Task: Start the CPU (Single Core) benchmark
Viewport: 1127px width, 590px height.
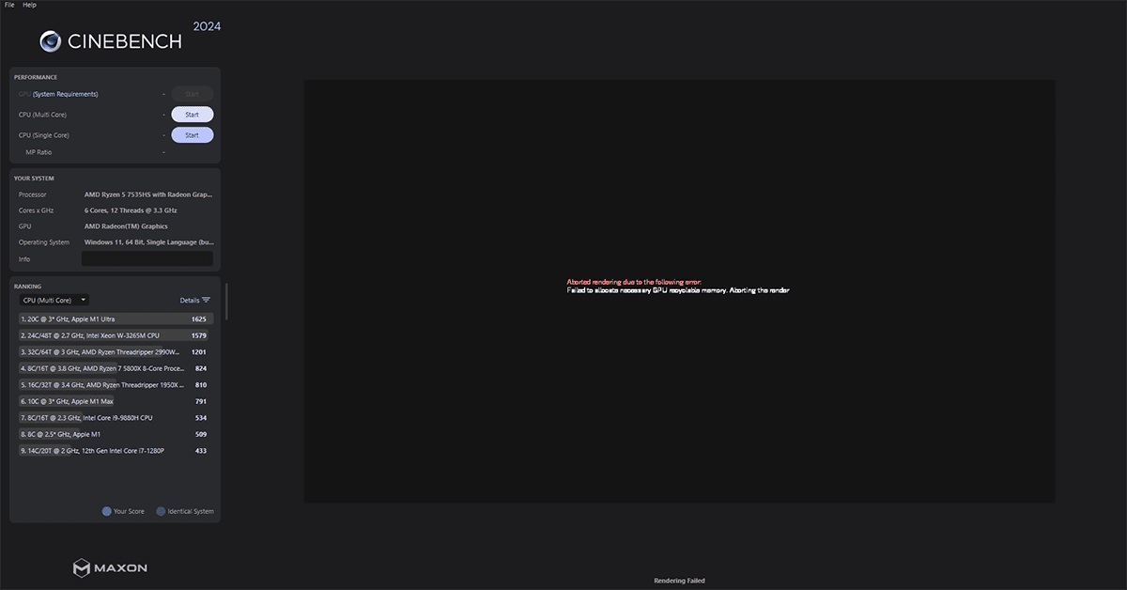Action: 192,135
